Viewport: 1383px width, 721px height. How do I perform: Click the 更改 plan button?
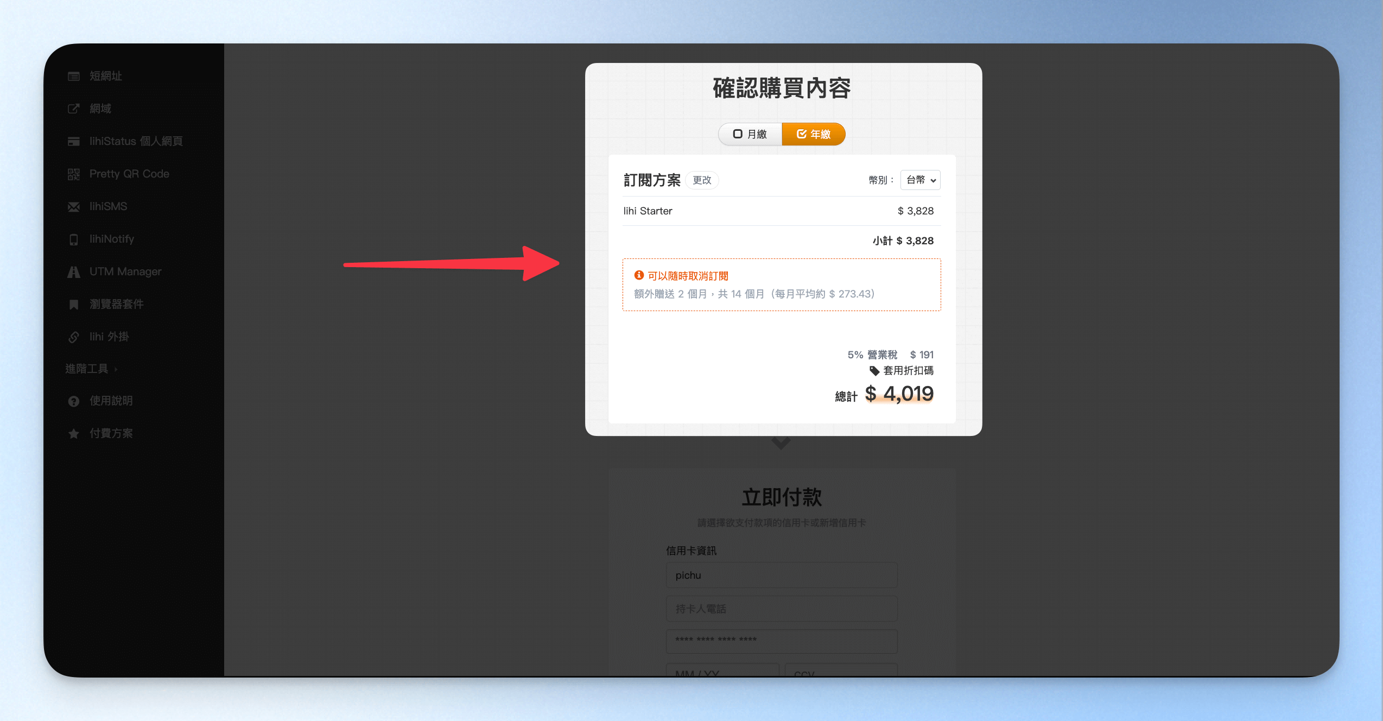coord(702,180)
